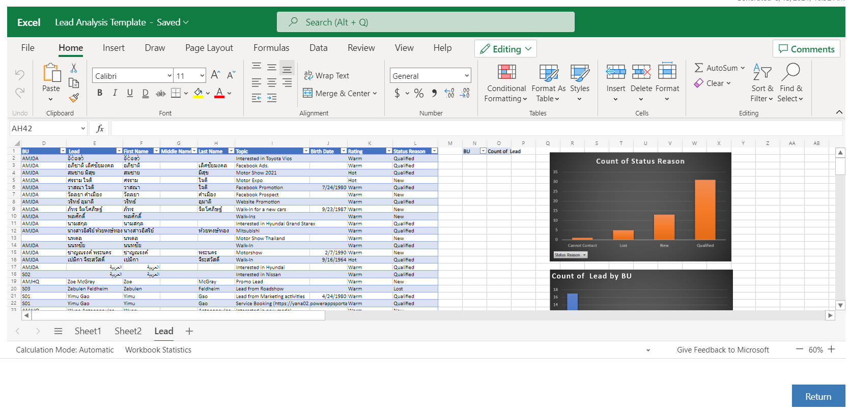850x411 pixels.
Task: Open the Rating column filter dropdown
Action: pyautogui.click(x=389, y=151)
